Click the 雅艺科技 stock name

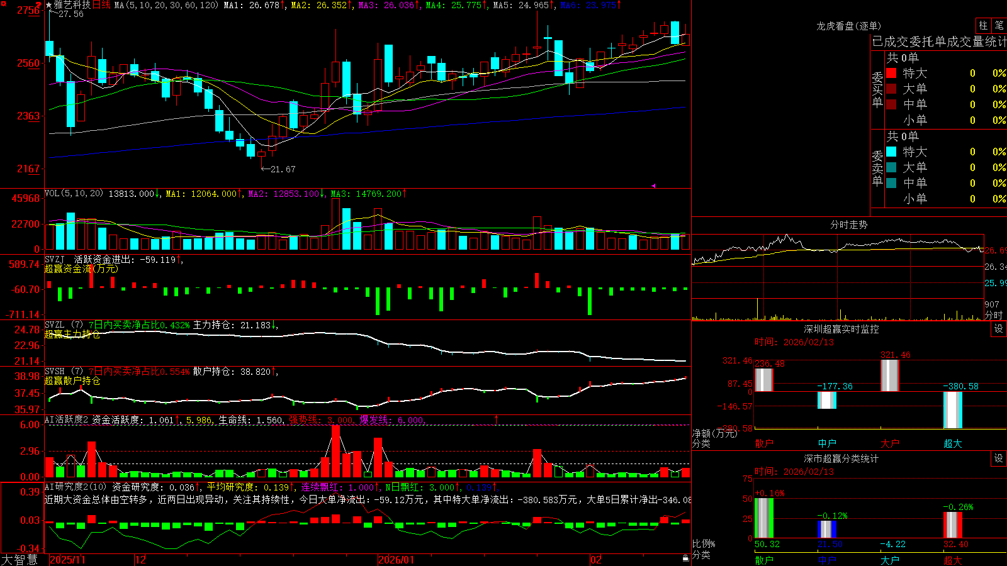(72, 5)
